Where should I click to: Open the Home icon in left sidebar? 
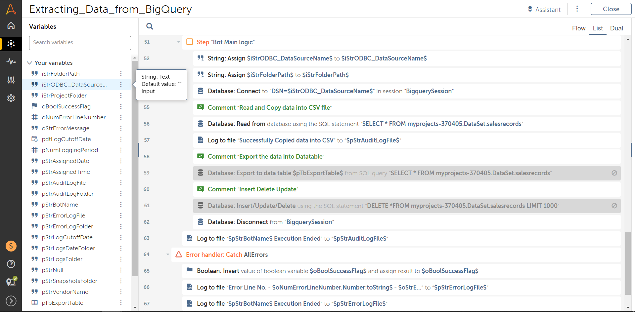click(x=11, y=26)
